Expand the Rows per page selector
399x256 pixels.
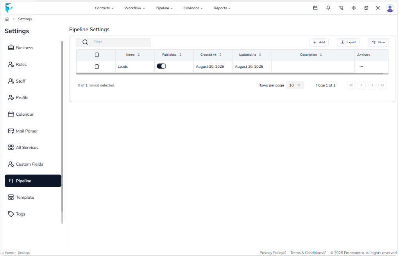(295, 85)
